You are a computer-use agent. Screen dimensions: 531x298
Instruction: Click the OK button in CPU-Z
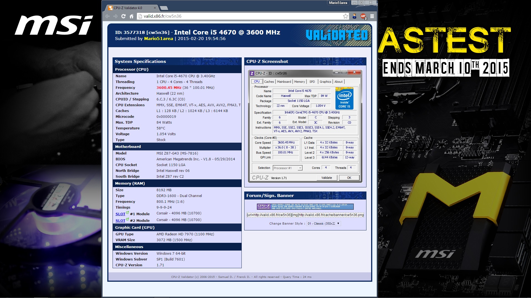pos(349,178)
